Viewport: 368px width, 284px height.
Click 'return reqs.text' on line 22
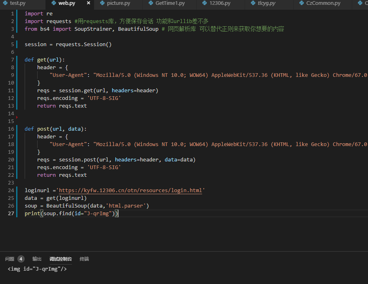click(x=62, y=175)
